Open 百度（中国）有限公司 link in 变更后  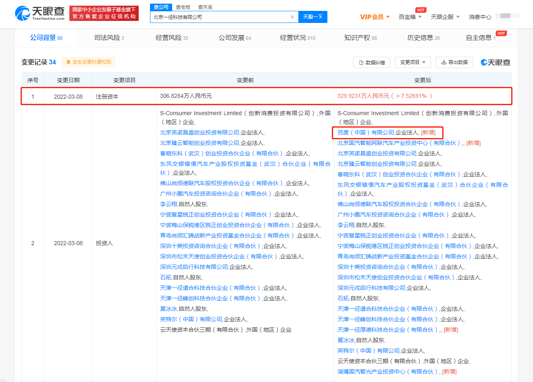[366, 132]
